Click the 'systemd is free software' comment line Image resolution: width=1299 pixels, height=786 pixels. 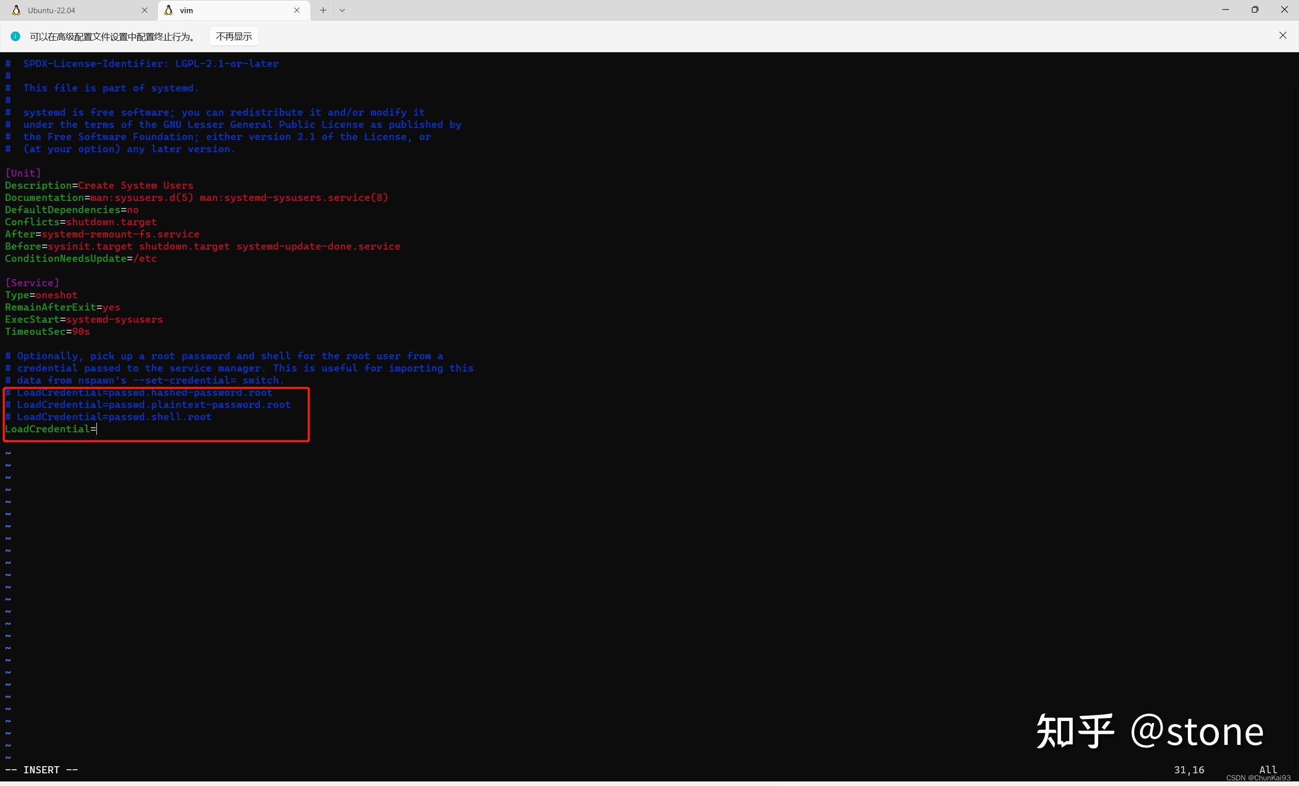coord(215,112)
